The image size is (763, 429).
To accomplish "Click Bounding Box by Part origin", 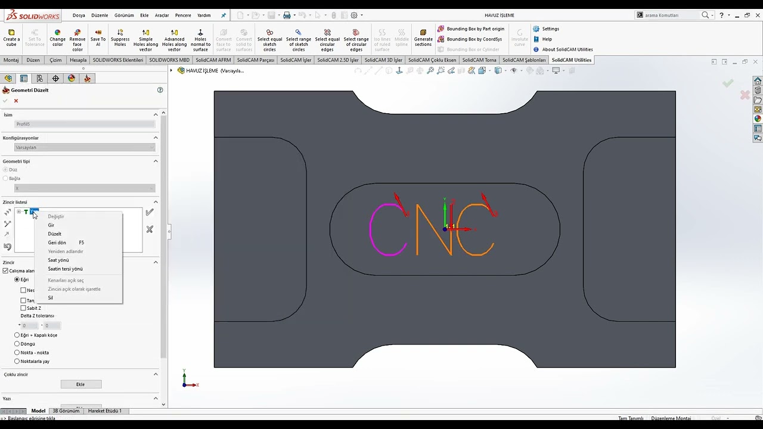I will coord(471,29).
